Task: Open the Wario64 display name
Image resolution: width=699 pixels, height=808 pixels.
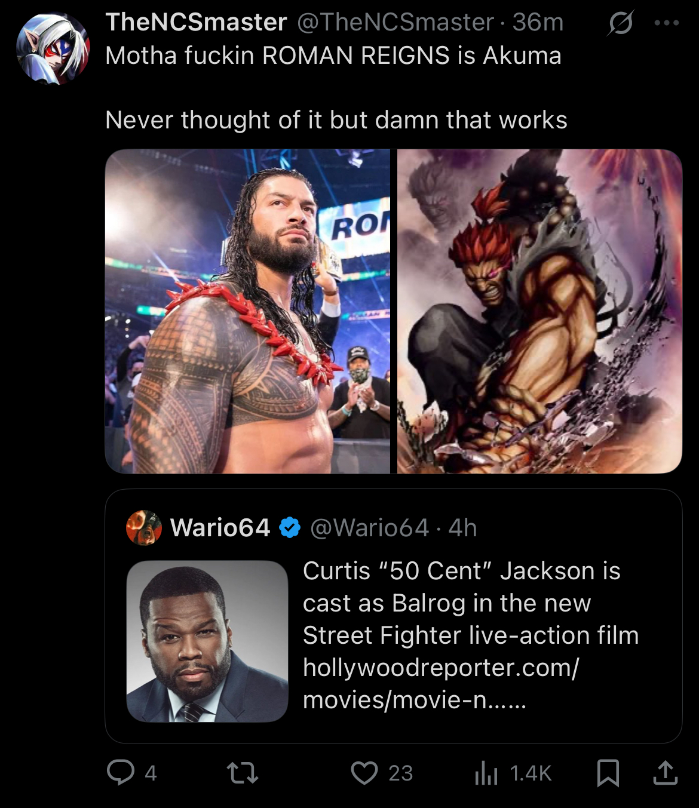Action: (x=220, y=528)
